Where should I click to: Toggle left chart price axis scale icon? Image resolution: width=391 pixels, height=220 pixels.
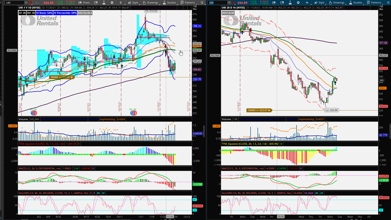195,7
